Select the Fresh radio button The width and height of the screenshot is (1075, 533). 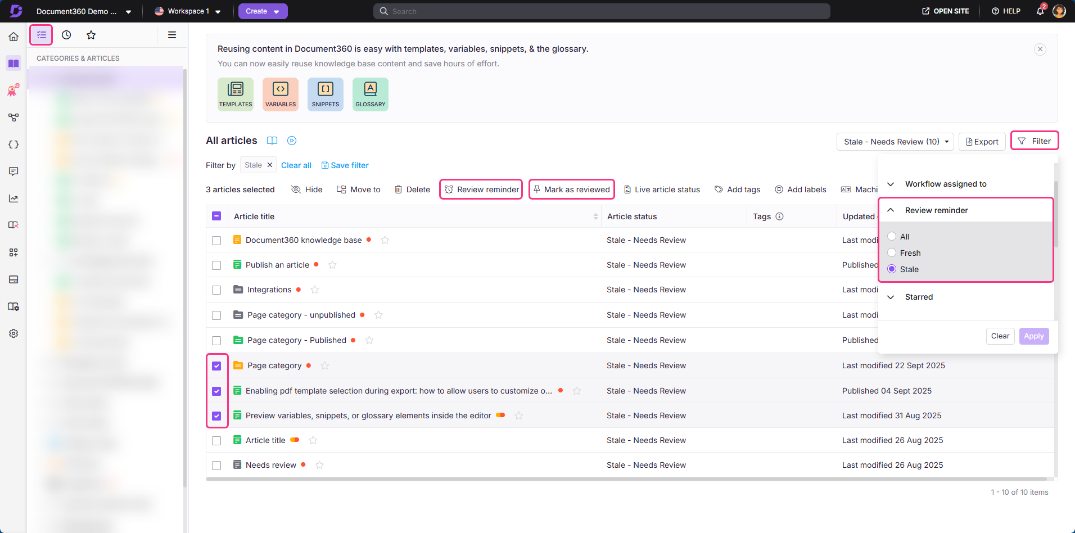point(892,252)
